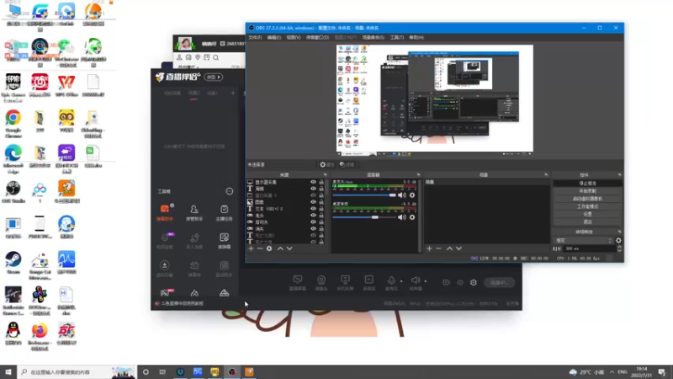Screen dimensions: 673x379
Task: Expand microphone options arrow in 直播伴侣 bar
Action: tap(402, 281)
